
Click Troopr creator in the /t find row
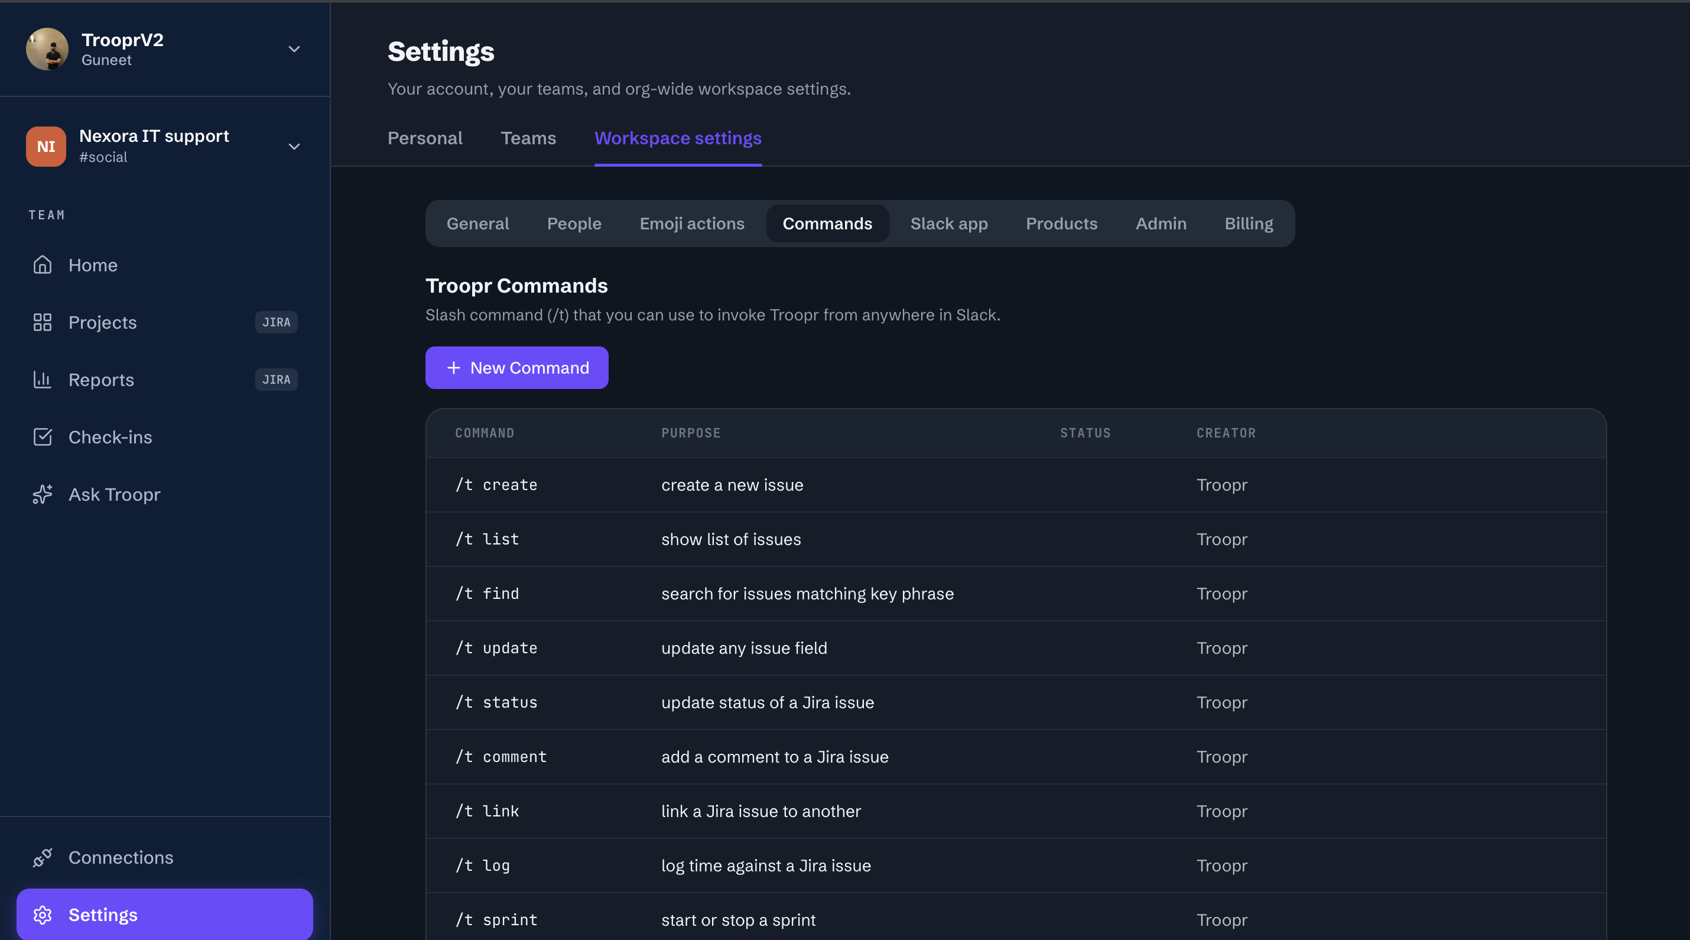pyautogui.click(x=1221, y=594)
